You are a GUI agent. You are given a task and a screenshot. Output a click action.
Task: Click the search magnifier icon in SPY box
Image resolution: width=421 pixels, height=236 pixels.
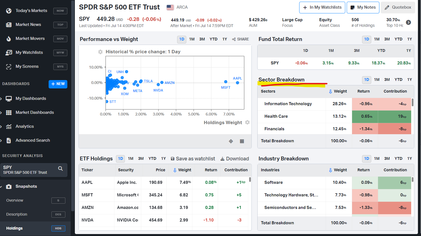pyautogui.click(x=60, y=168)
